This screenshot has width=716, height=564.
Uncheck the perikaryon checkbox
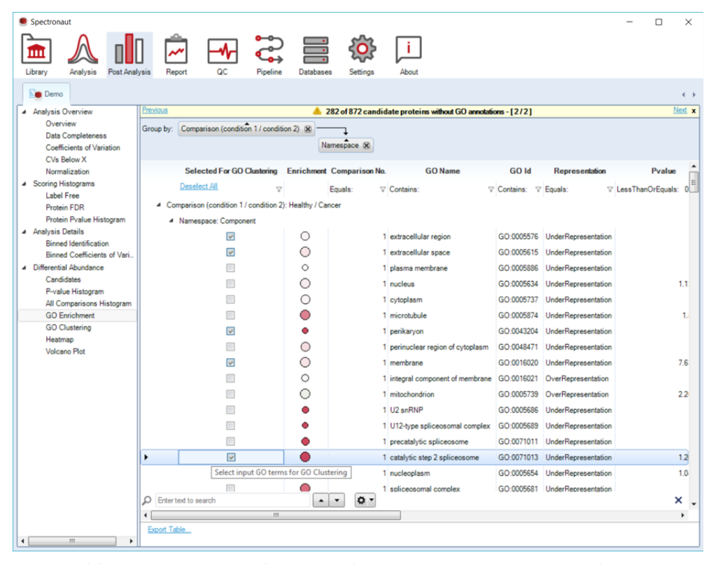[230, 331]
